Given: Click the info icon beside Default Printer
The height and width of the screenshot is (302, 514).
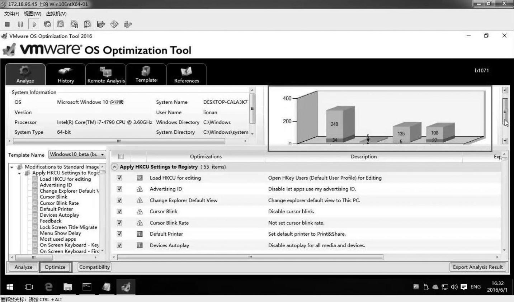Looking at the screenshot, I should (140, 234).
